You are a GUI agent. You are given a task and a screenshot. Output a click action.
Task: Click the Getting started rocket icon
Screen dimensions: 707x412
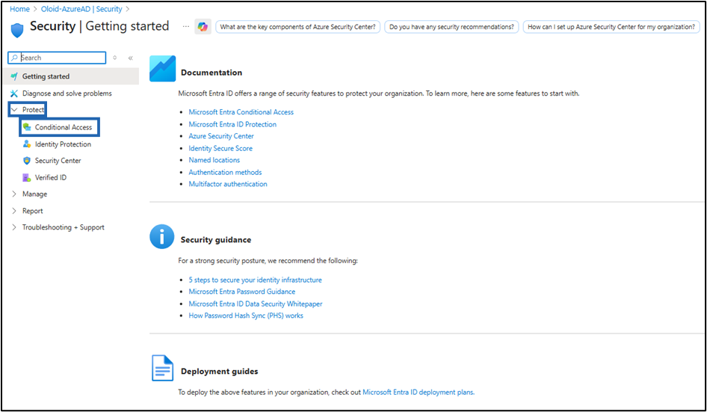tap(14, 76)
